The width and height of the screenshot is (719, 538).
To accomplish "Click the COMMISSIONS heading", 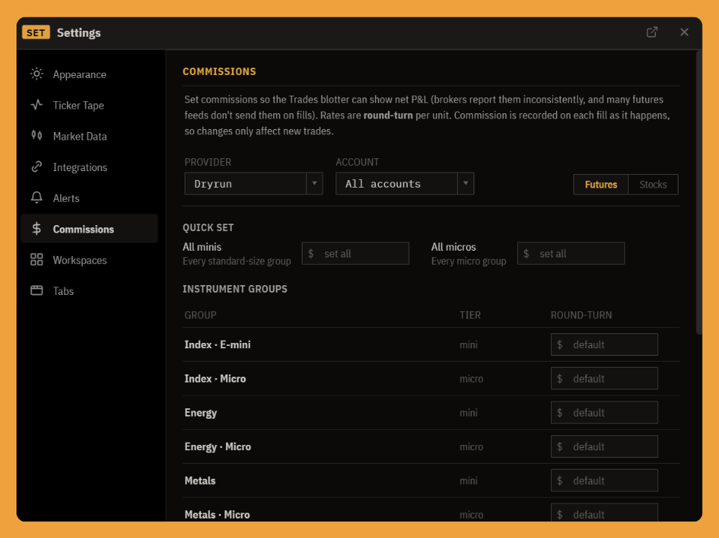I will (219, 71).
